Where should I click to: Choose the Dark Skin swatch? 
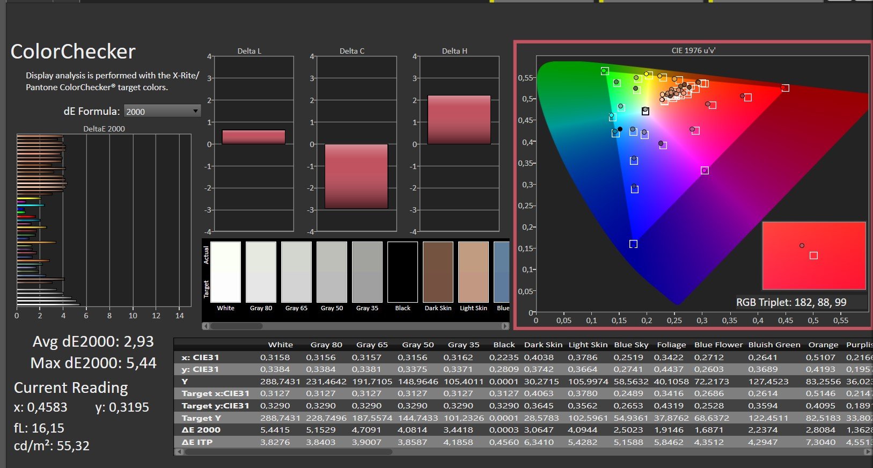pos(438,272)
